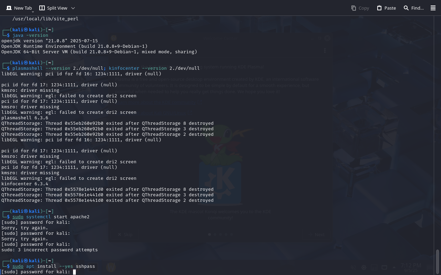Viewport: 441px width, 275px height.
Task: Click the terminal vertical scrollbar handle
Action: coord(438,261)
